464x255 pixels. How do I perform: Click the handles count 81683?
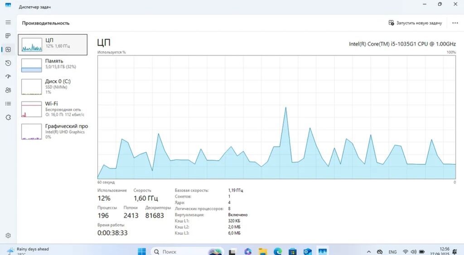click(155, 216)
